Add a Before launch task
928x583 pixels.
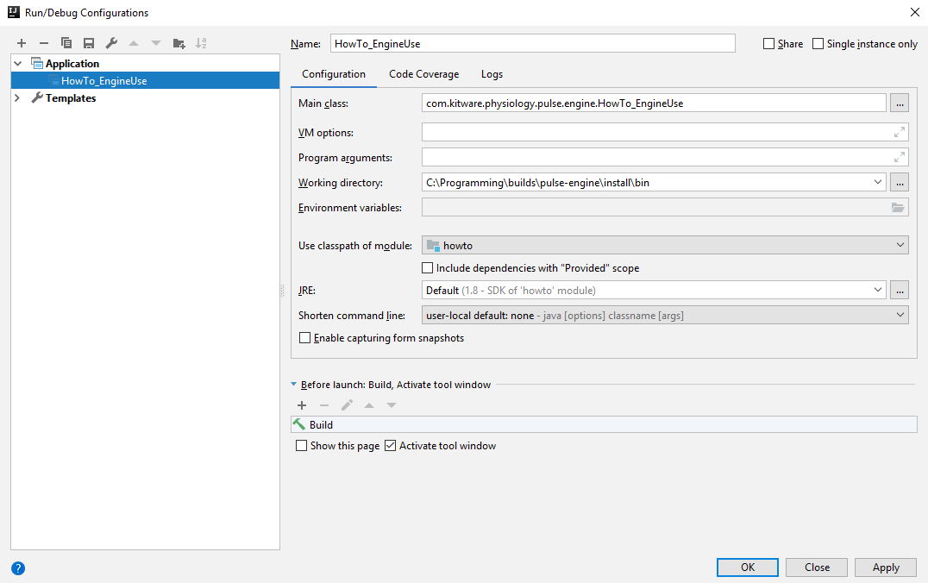[302, 405]
